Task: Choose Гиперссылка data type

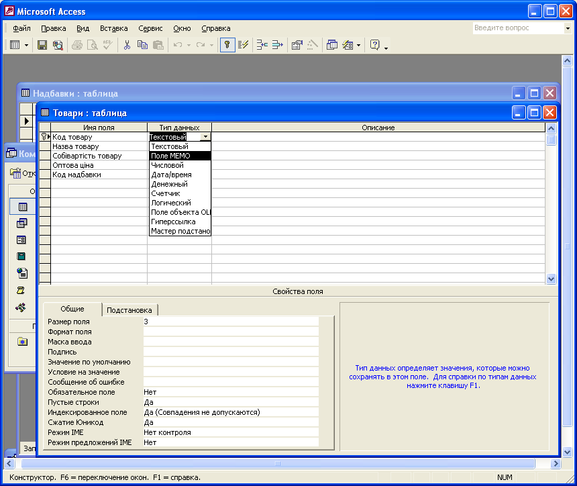Action: 180,222
